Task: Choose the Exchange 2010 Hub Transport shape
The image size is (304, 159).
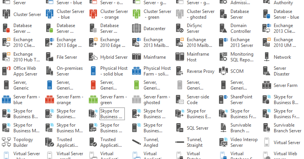Action: pyautogui.click(x=6, y=57)
